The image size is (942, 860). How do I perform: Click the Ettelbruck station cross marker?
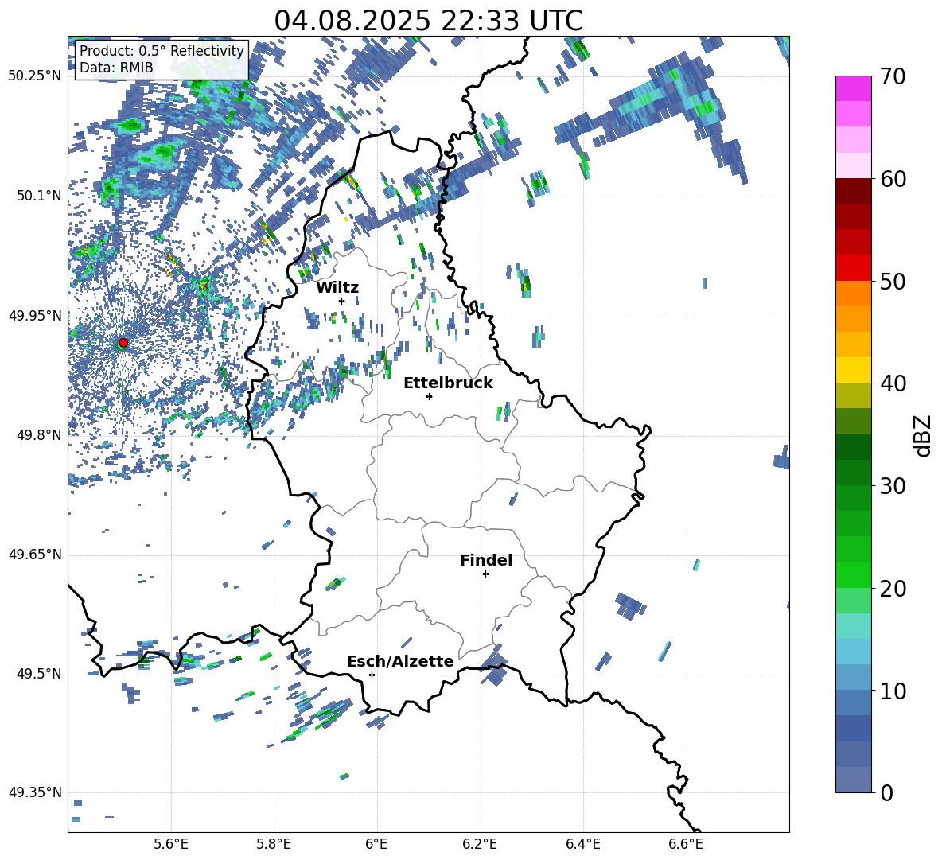429,396
